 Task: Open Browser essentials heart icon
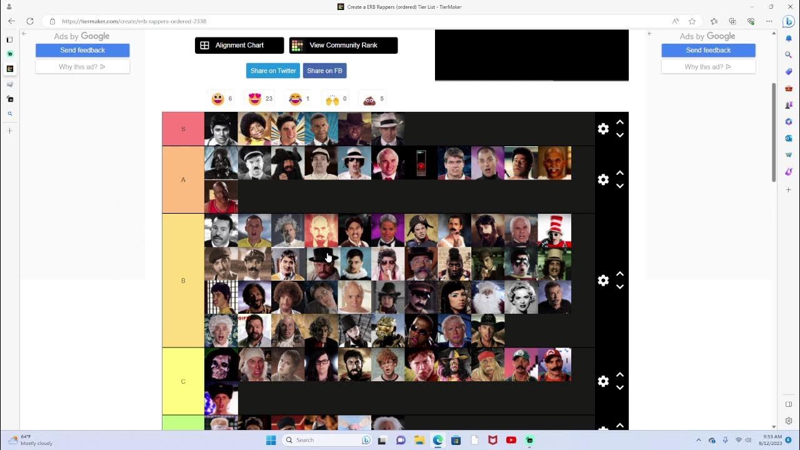(751, 21)
